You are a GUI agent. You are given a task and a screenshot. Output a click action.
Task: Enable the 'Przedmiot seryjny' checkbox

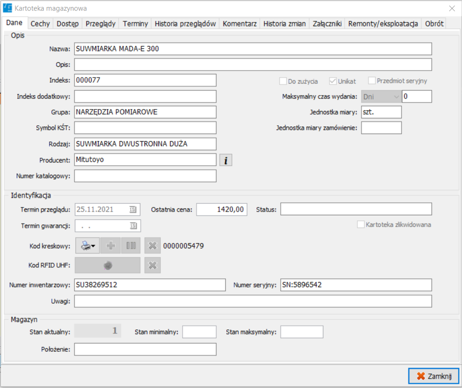372,81
